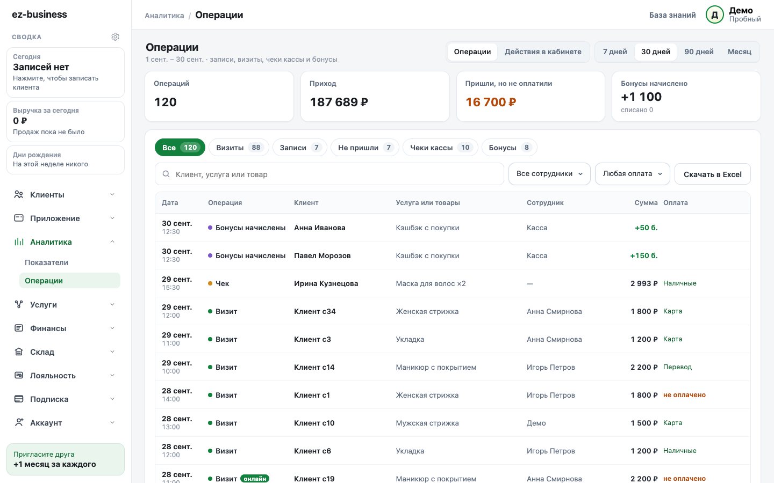The image size is (774, 483).
Task: Open the Любая оплата dropdown
Action: [x=633, y=174]
